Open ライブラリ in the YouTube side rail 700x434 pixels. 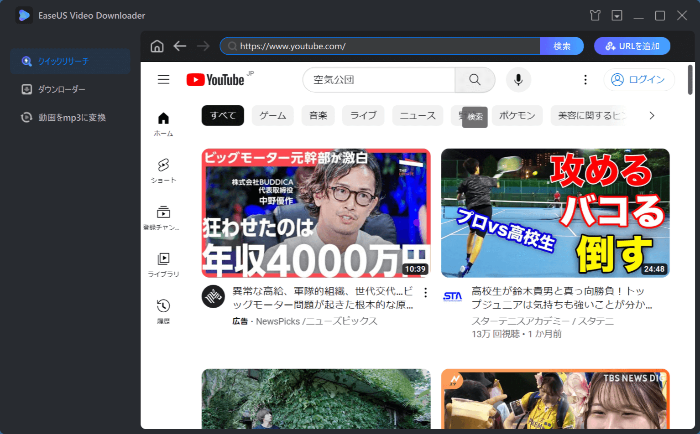163,265
